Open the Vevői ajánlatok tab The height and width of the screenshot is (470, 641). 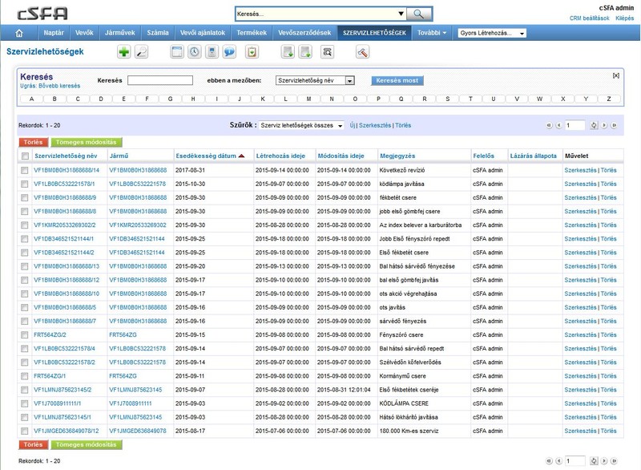pyautogui.click(x=203, y=33)
